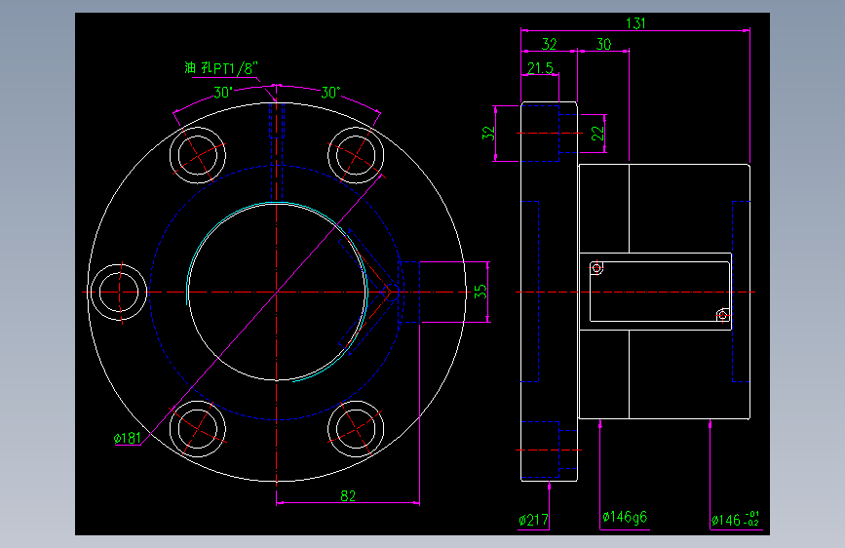Select the ø181 bolt circle label

coord(128,438)
